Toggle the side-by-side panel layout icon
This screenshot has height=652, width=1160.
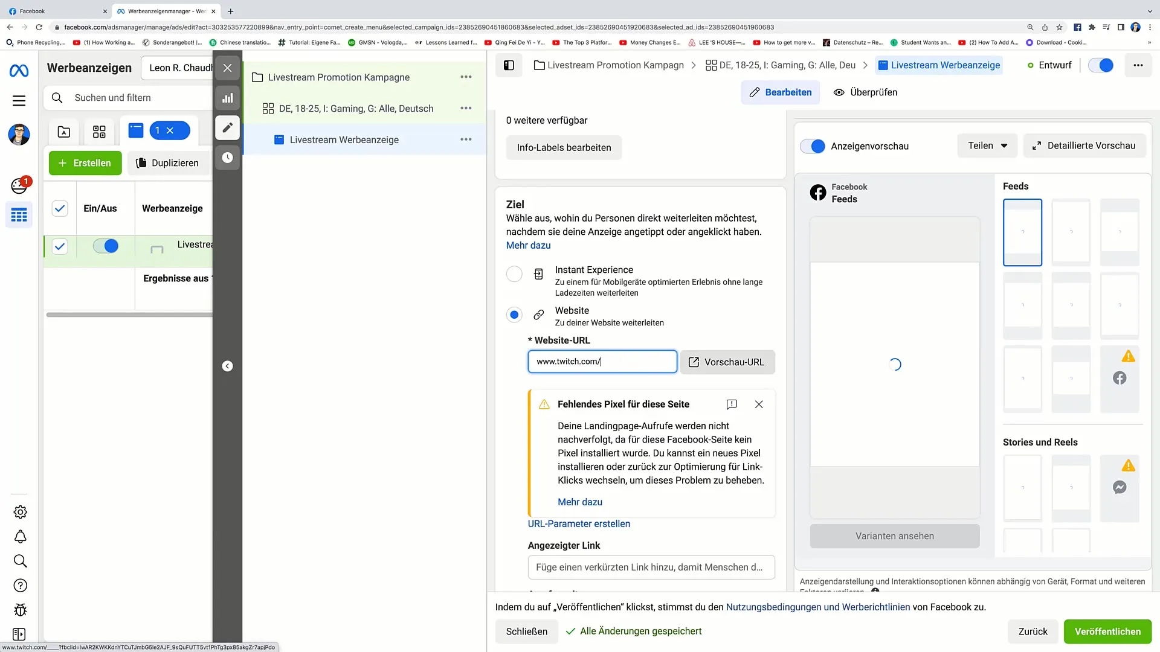[509, 65]
